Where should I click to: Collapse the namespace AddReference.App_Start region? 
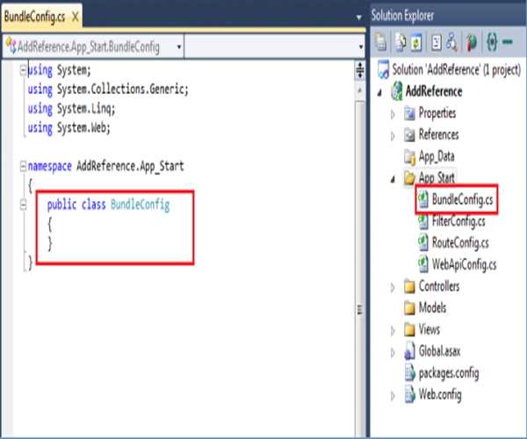tap(23, 165)
